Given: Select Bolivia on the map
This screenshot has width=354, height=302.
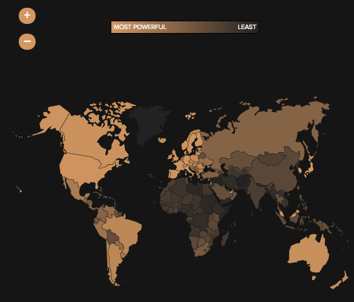Looking at the screenshot, I should [112, 237].
